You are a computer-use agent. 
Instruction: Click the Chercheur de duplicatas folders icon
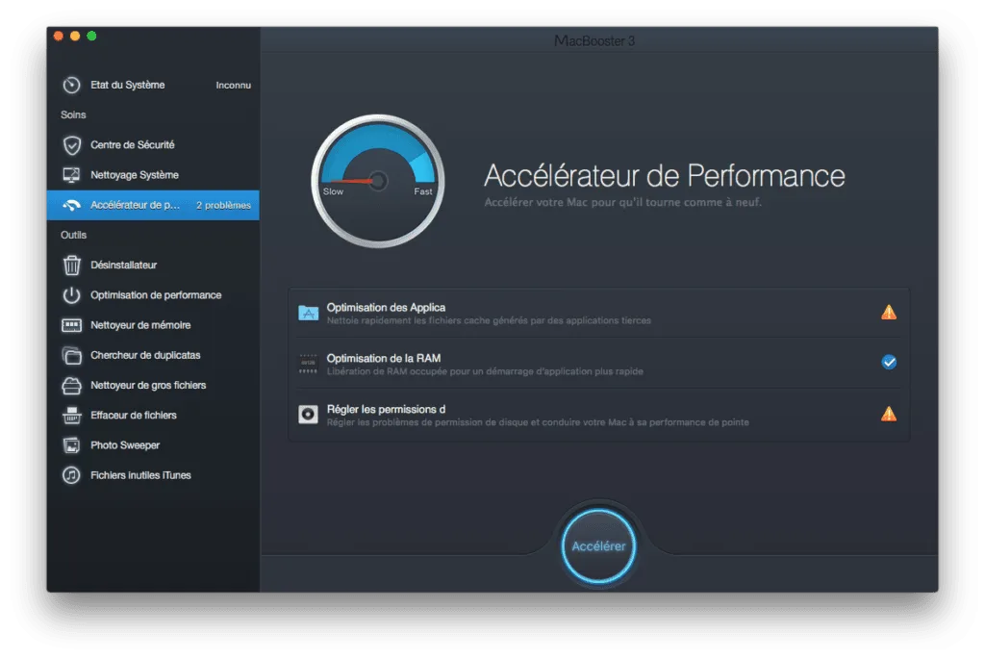click(x=71, y=355)
